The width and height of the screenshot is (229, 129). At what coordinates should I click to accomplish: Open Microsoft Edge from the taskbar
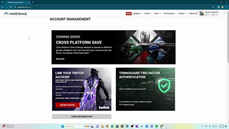click(x=112, y=126)
